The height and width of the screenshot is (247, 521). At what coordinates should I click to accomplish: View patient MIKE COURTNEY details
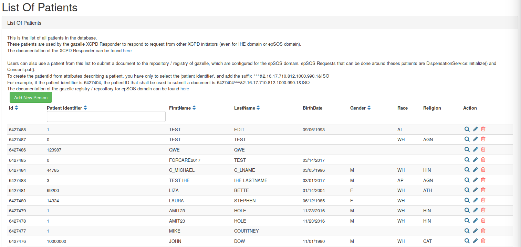[x=467, y=231]
